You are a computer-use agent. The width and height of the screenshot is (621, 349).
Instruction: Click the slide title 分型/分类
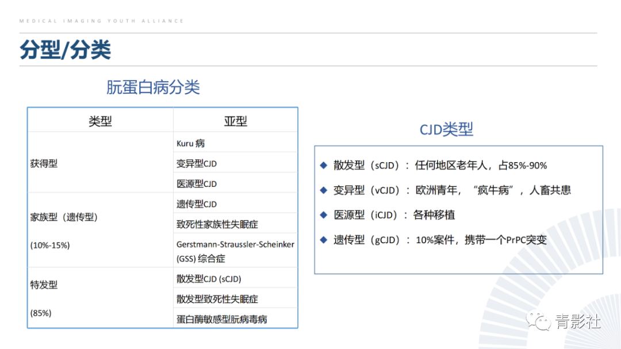pos(66,50)
